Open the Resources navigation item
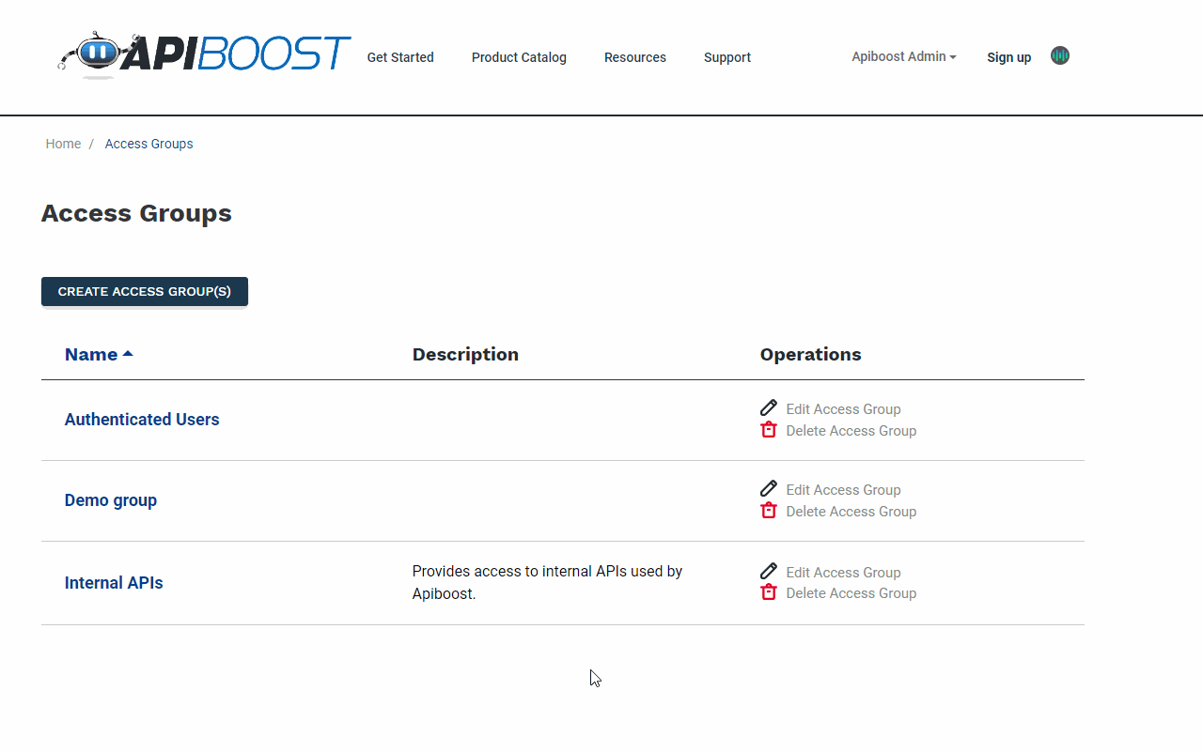Screen dimensions: 1203x752 click(635, 57)
